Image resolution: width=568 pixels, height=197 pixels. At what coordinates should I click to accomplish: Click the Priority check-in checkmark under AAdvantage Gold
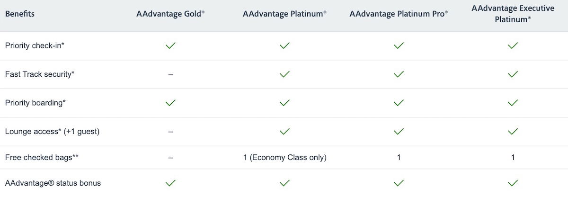pos(170,45)
